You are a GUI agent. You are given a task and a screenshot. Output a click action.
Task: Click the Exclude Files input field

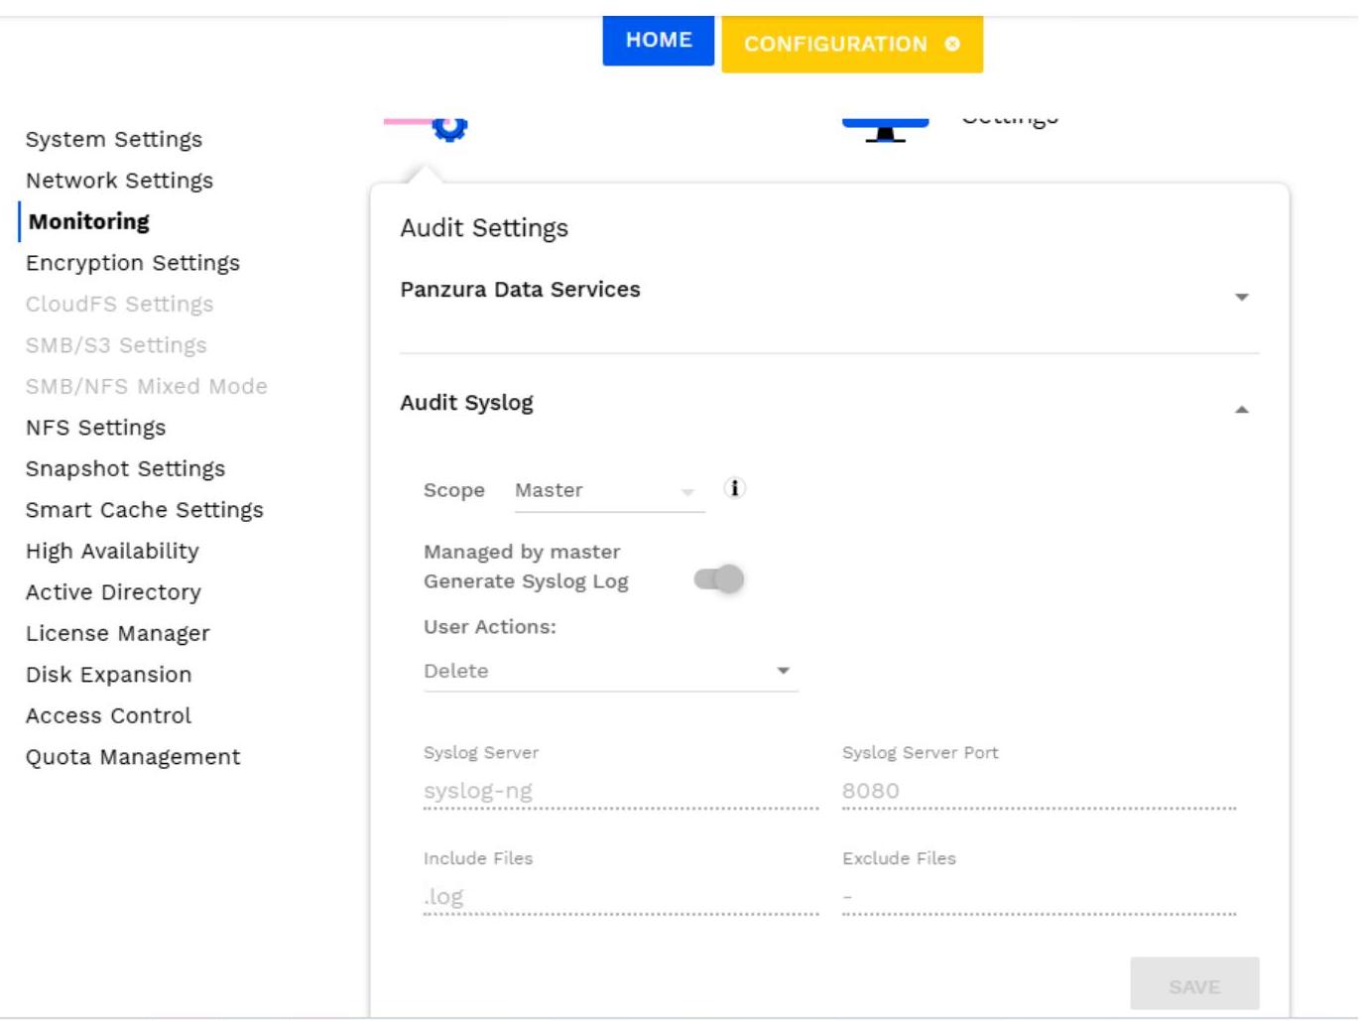click(x=1040, y=897)
